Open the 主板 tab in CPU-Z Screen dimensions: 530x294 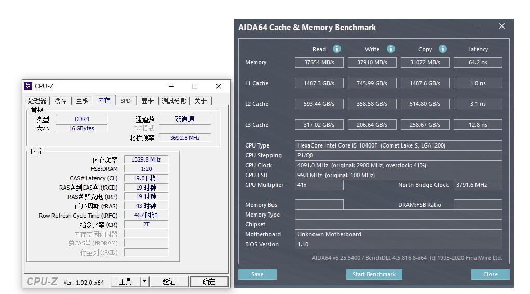82,101
